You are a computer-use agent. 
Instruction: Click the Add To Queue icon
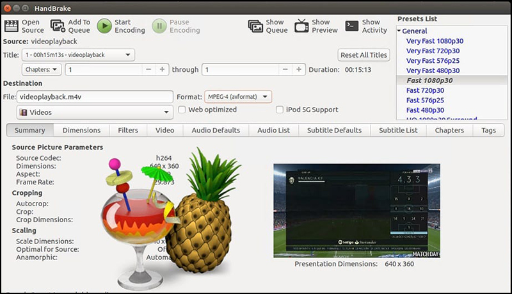coord(58,26)
